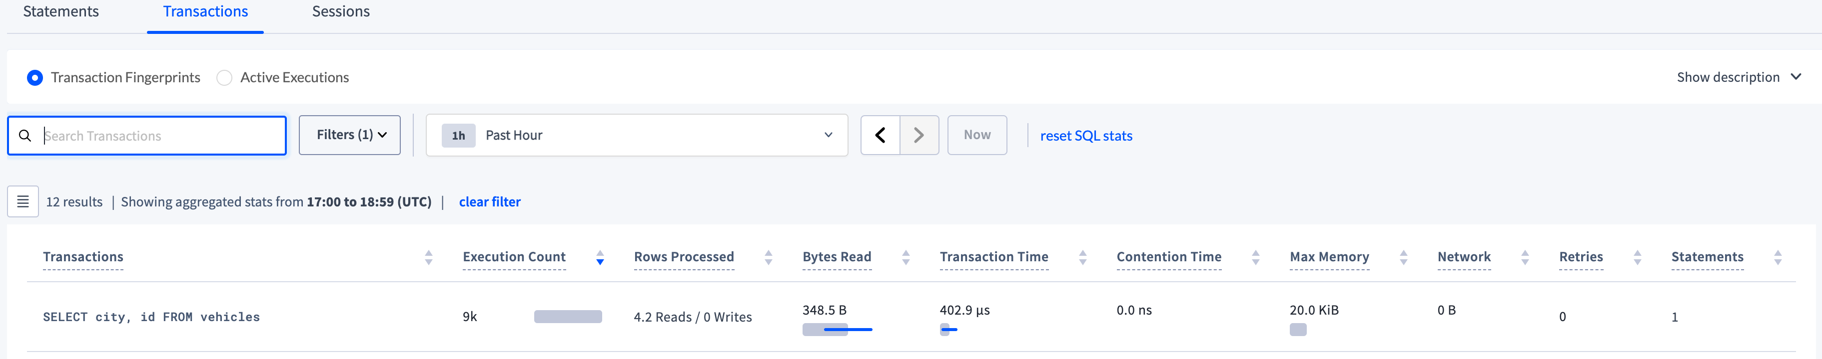Click the 12 results count text
1822x359 pixels.
tap(74, 202)
